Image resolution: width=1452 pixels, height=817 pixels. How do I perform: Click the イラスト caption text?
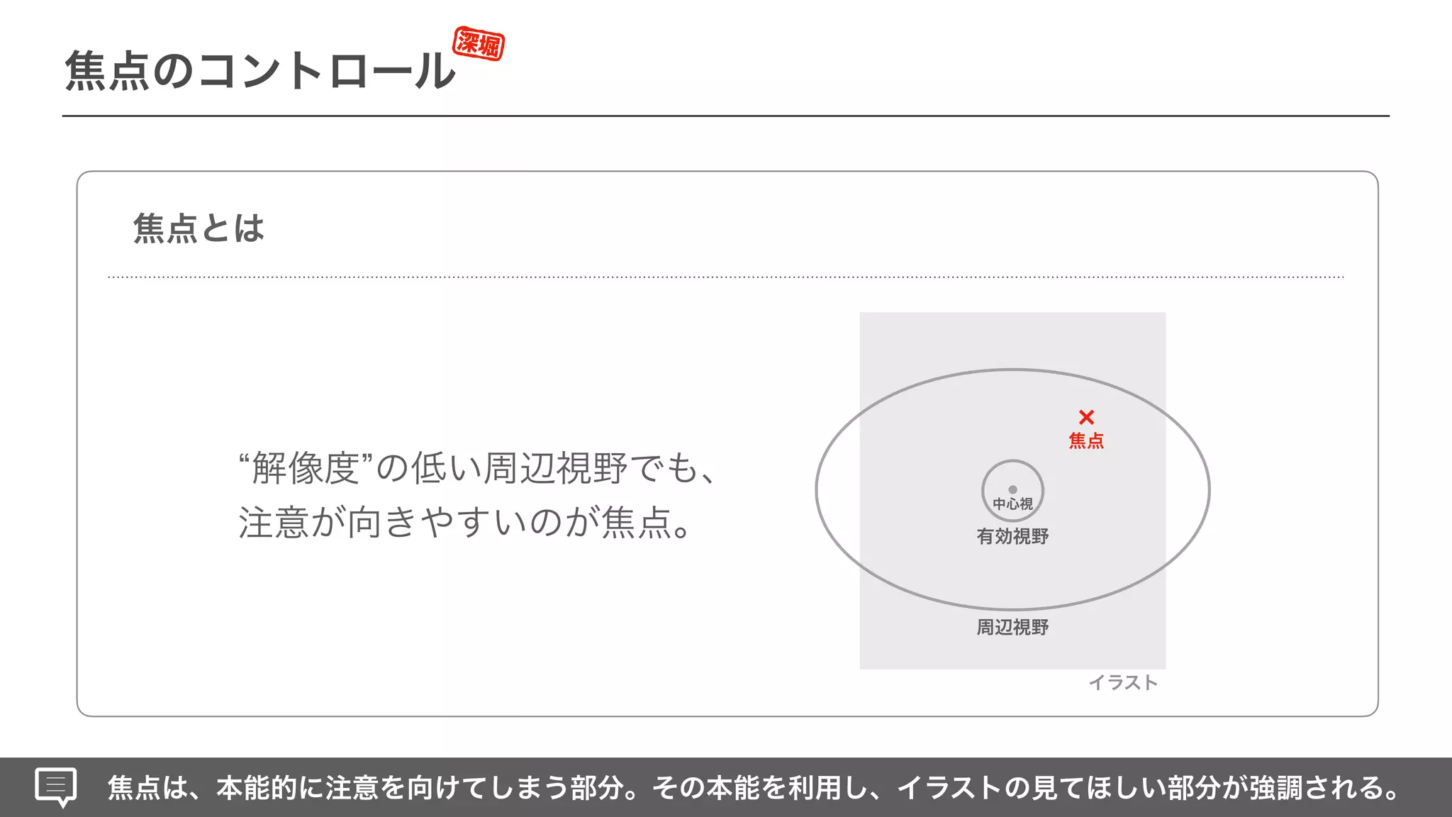(1123, 682)
